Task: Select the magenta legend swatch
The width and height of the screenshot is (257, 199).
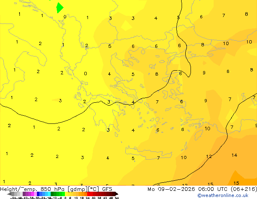Action: pos(32,194)
